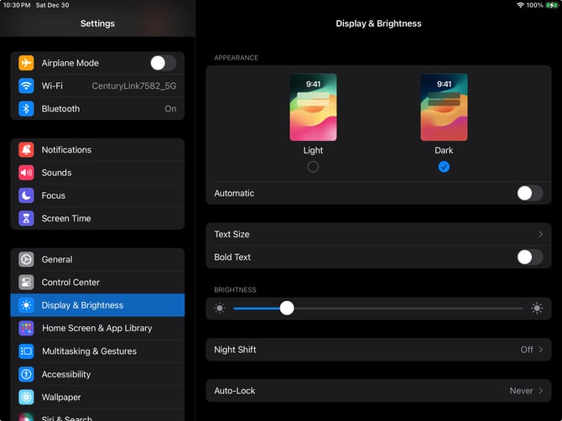Enable the Automatic appearance switch

click(529, 193)
